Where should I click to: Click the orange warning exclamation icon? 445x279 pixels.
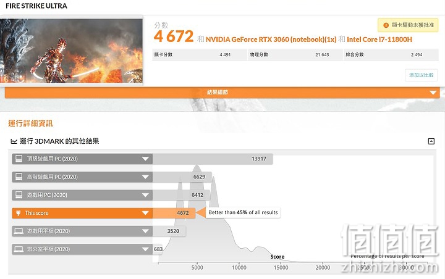(x=386, y=25)
